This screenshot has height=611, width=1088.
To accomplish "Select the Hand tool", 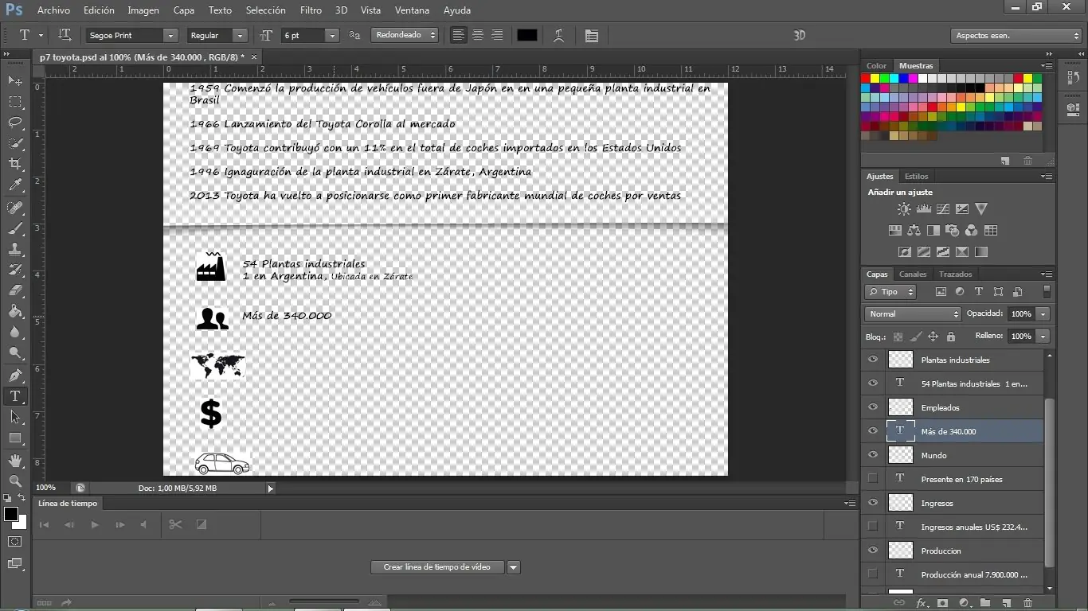I will [x=15, y=460].
